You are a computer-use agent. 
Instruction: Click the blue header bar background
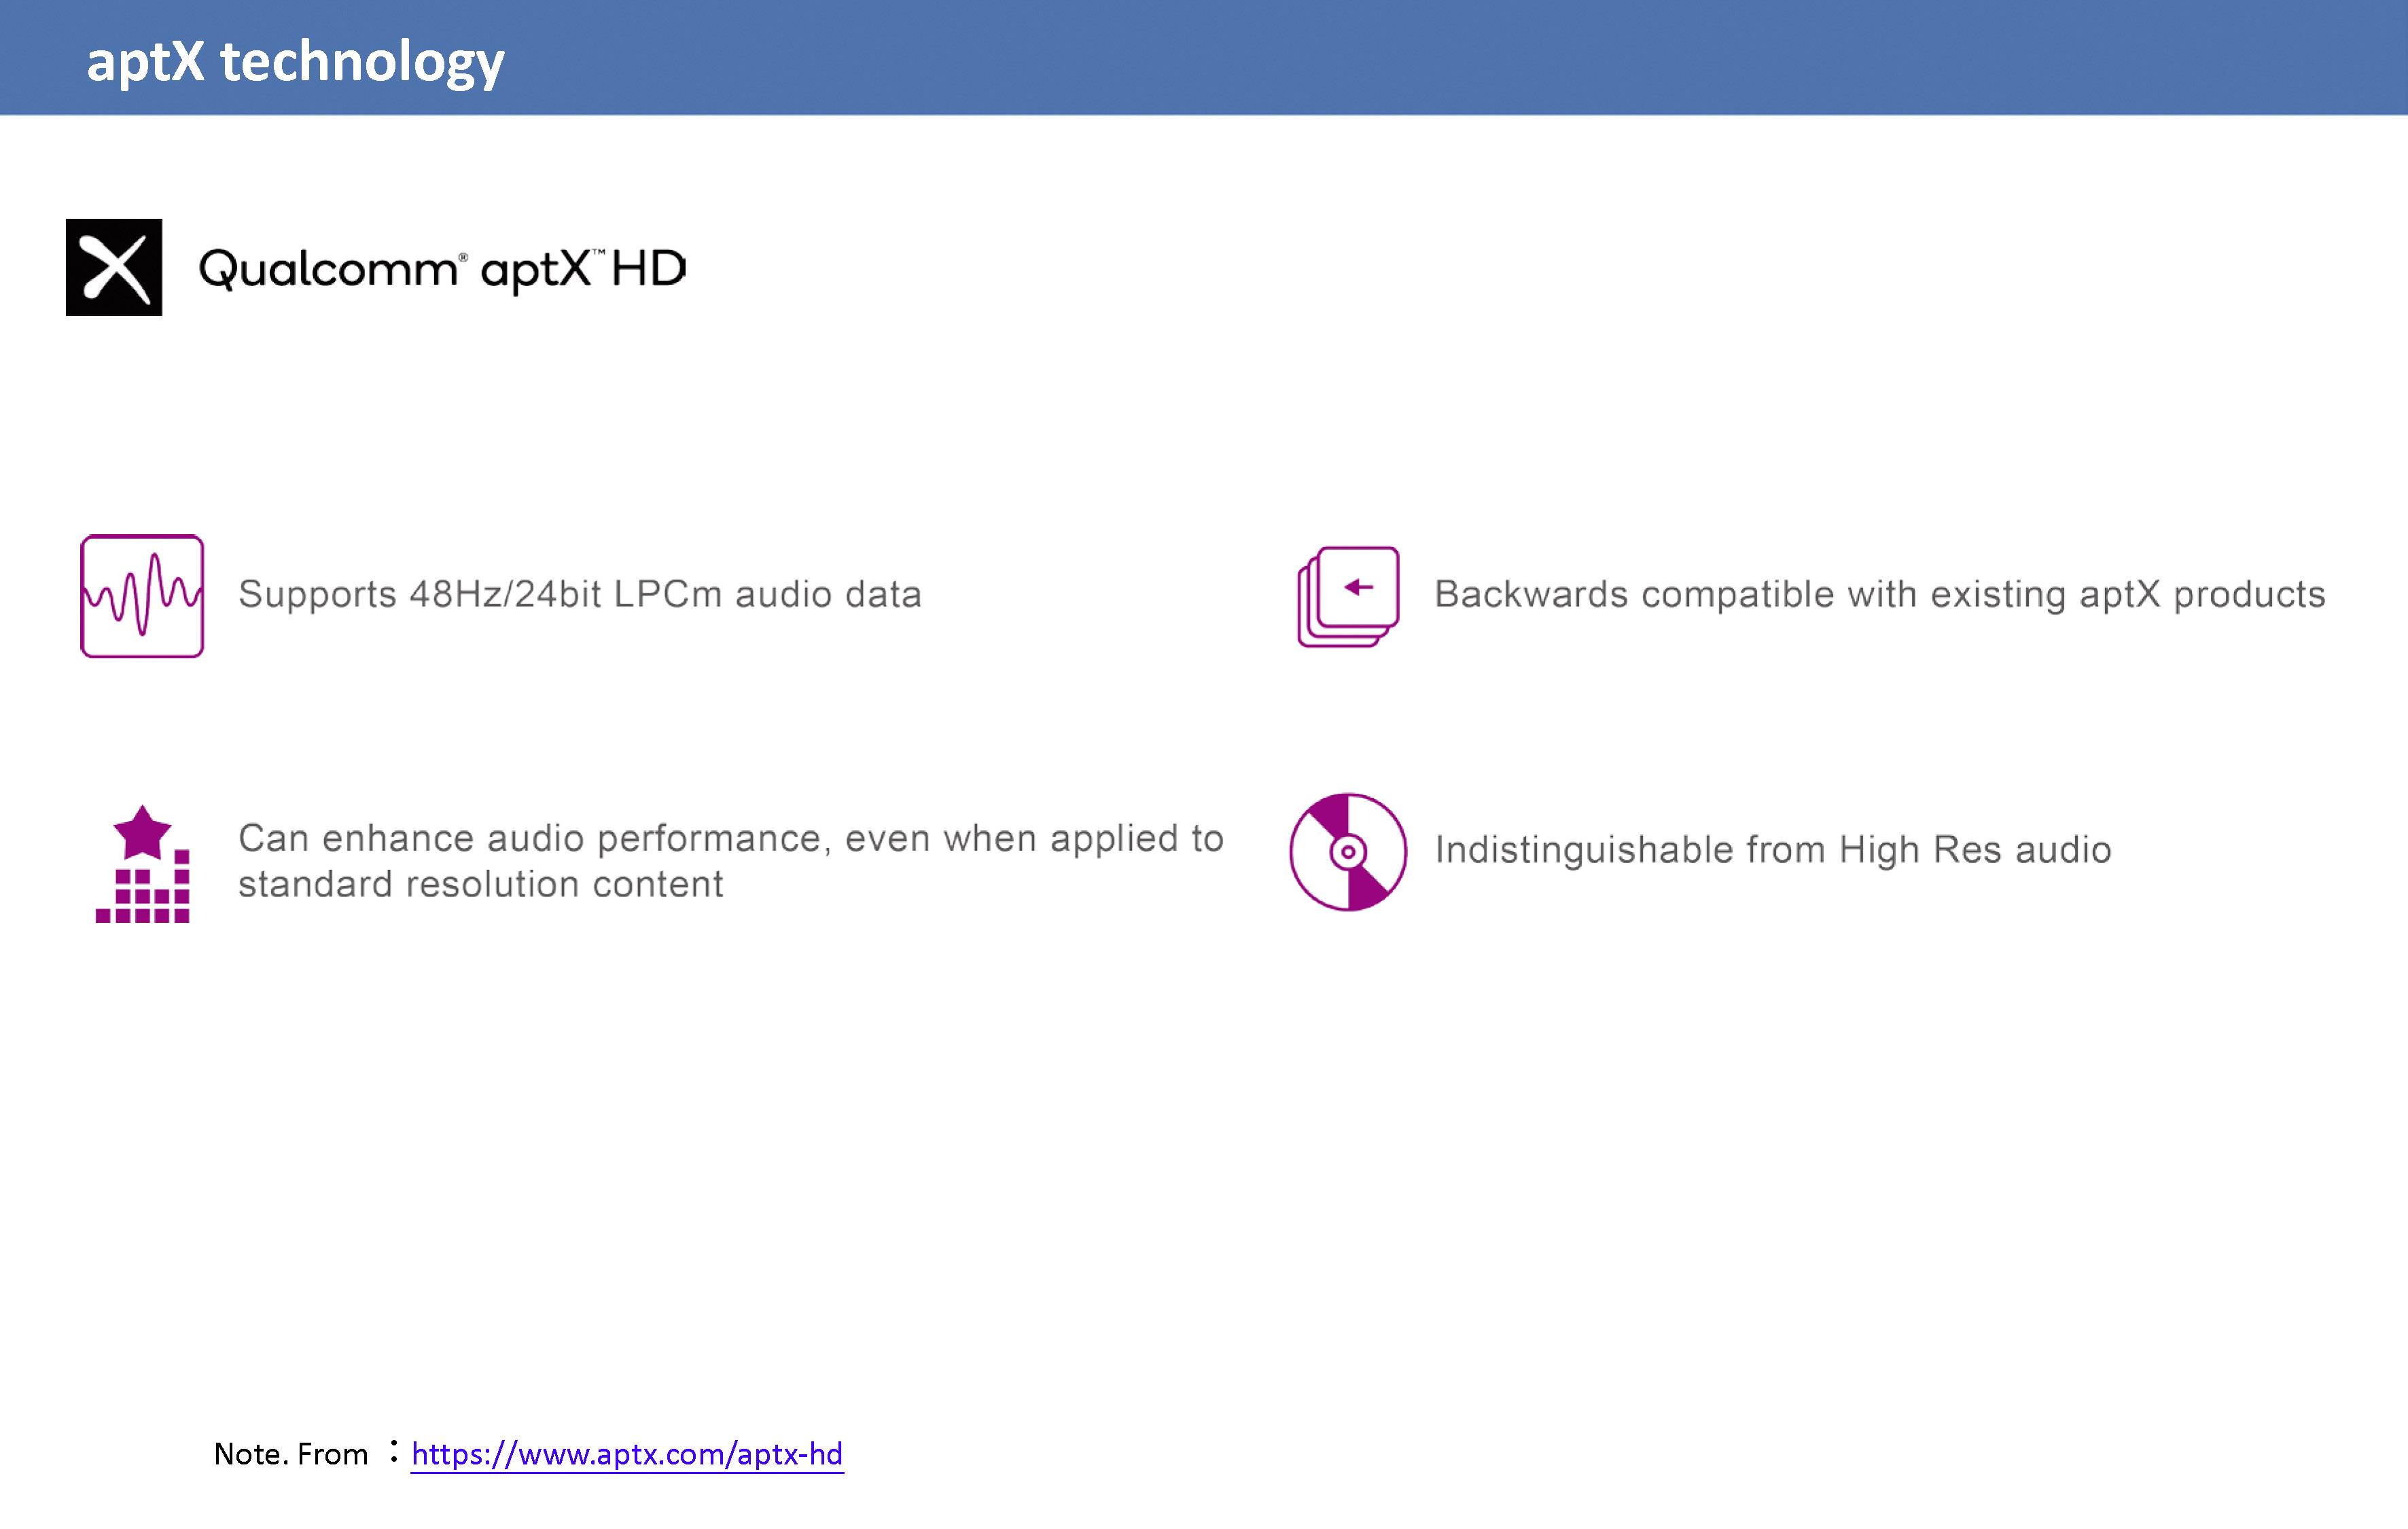1400,58
